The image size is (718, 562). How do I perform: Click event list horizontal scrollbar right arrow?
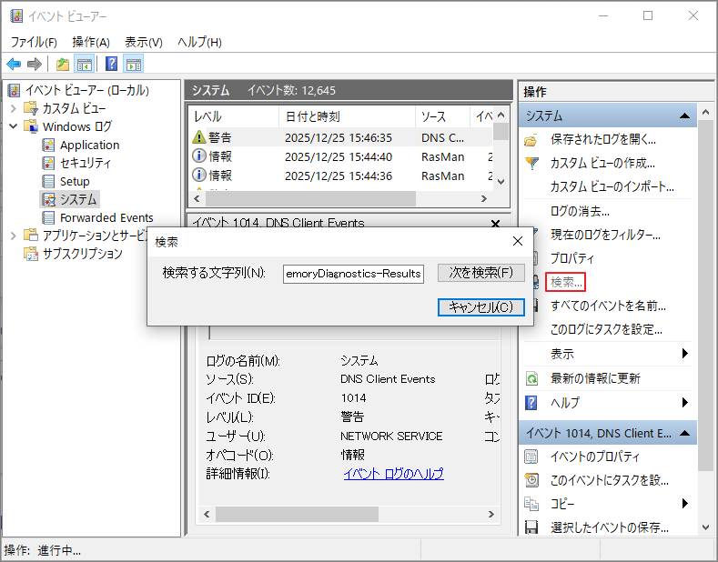click(x=484, y=198)
